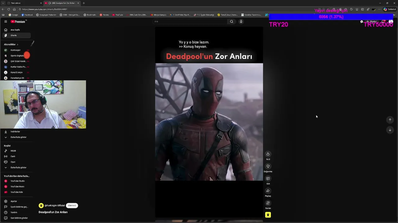
Task: Click the browser back arrow
Action: (x=3, y=9)
